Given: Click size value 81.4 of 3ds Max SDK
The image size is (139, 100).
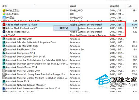Looking at the screenshot, I should tap(134, 46).
